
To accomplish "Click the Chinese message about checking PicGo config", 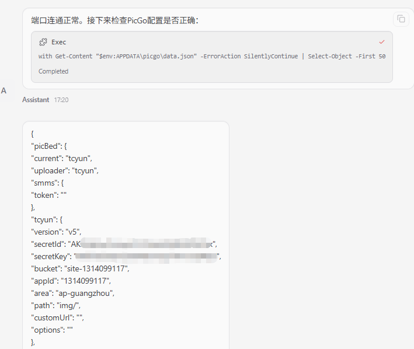I will 115,20.
